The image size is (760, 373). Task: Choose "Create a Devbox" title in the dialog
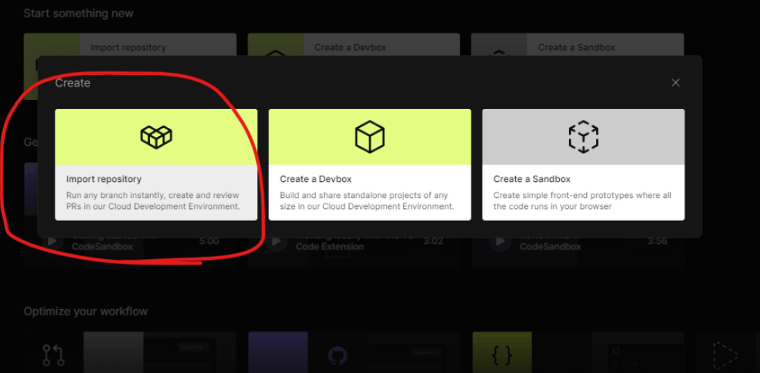(316, 179)
